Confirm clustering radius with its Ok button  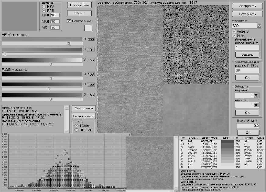247,78
